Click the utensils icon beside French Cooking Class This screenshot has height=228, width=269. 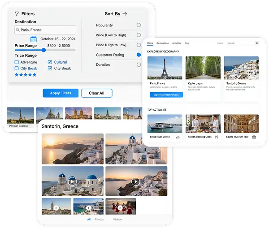click(x=217, y=137)
